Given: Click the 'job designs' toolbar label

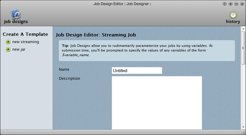Looking at the screenshot, I should click(x=16, y=22).
